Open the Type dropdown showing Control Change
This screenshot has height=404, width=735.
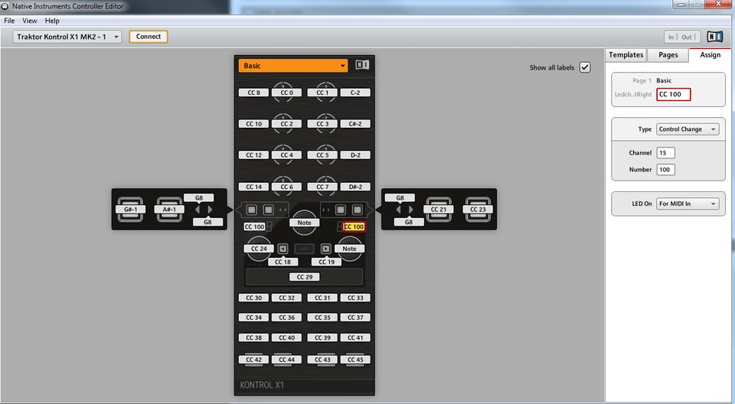688,129
